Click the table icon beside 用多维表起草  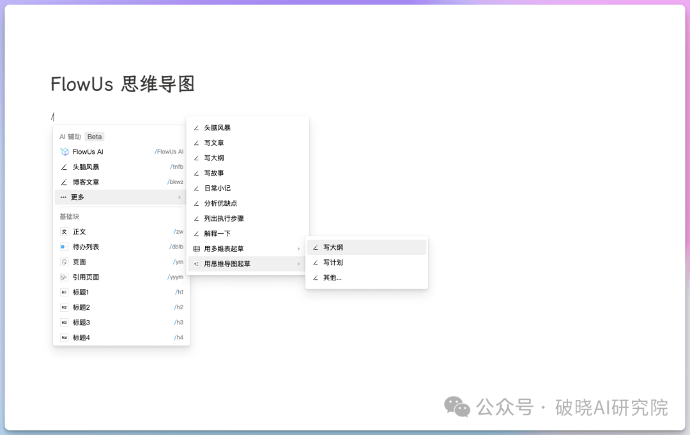click(197, 249)
